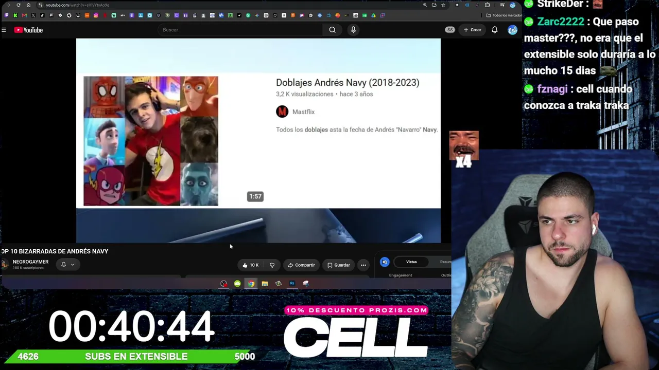The width and height of the screenshot is (659, 370).
Task: Expand the subscription notification chevron
Action: tap(73, 265)
